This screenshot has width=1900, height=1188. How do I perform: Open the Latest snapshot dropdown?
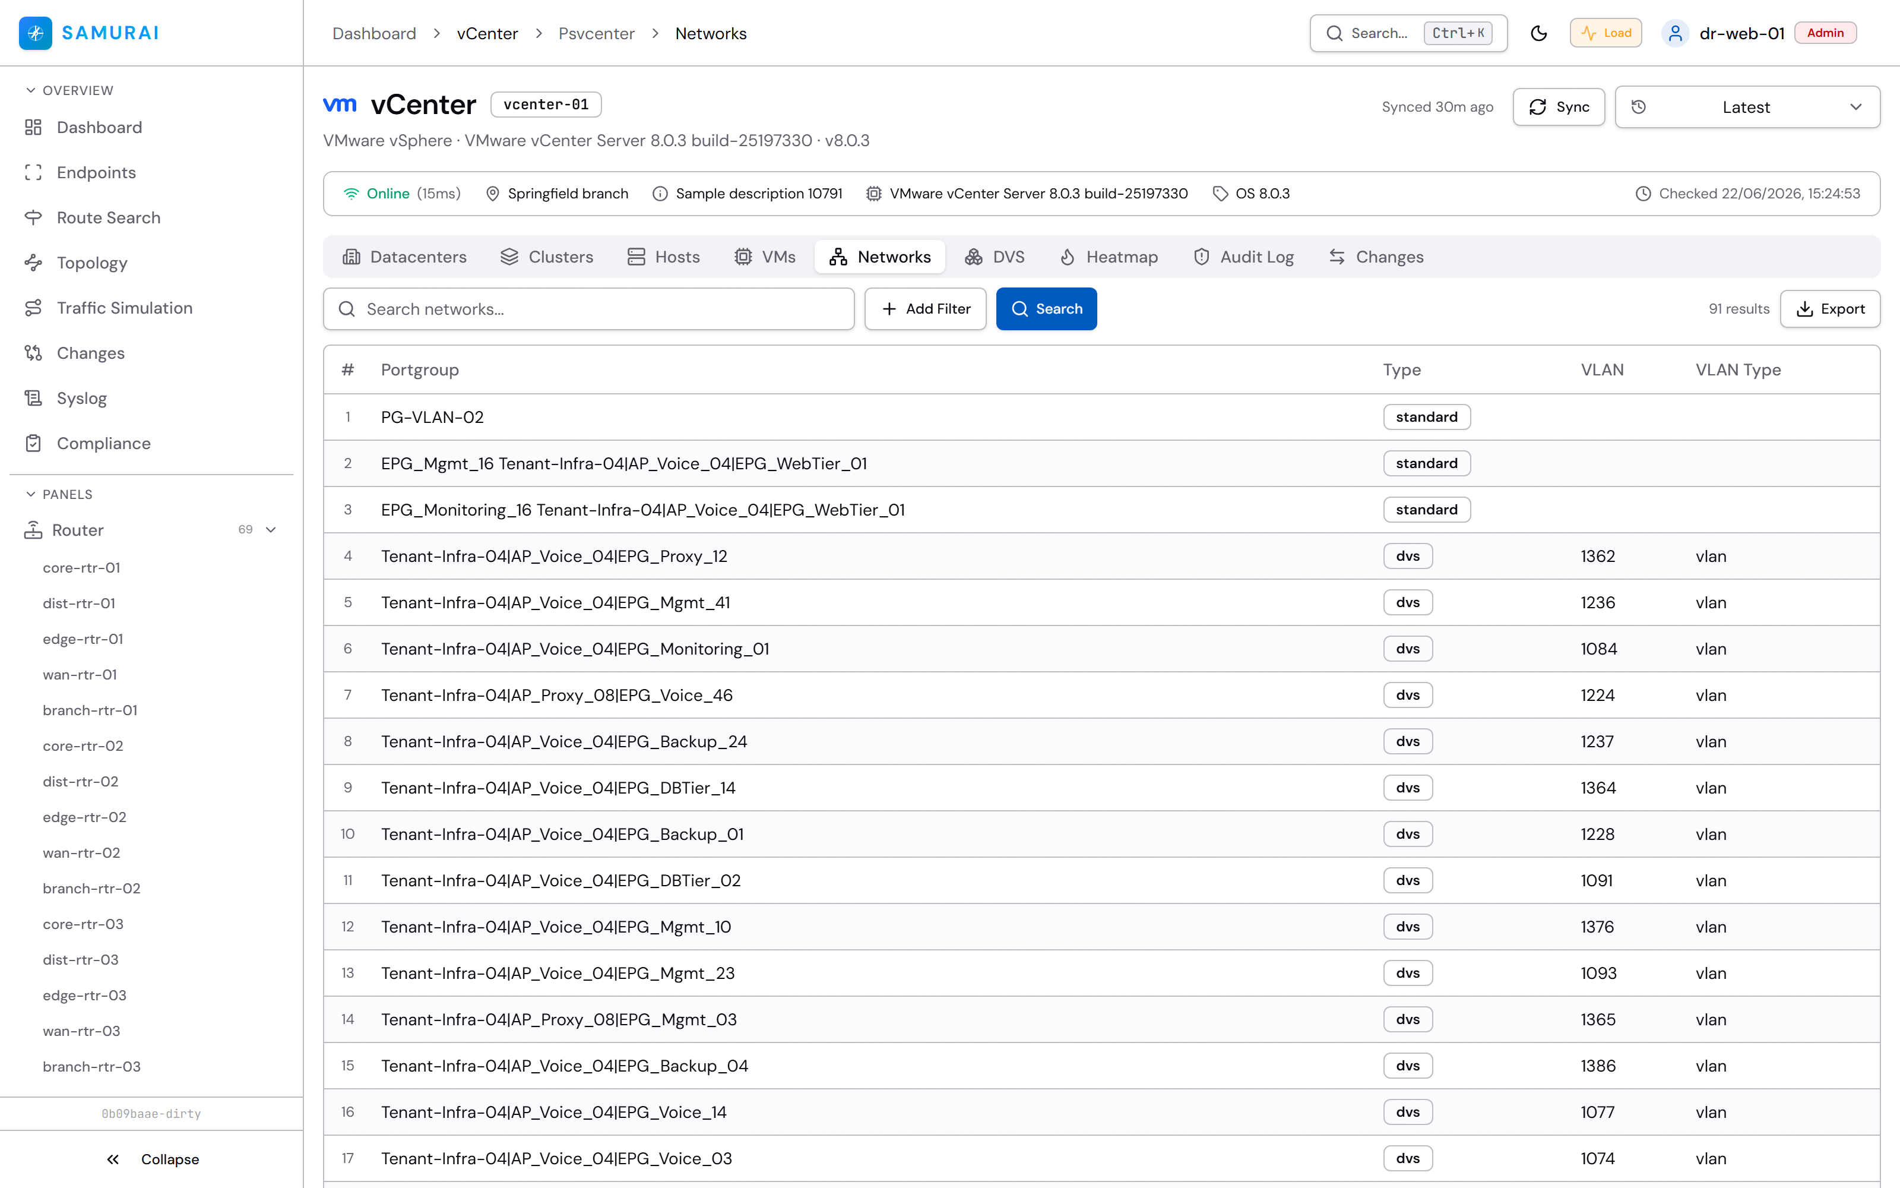1747,107
